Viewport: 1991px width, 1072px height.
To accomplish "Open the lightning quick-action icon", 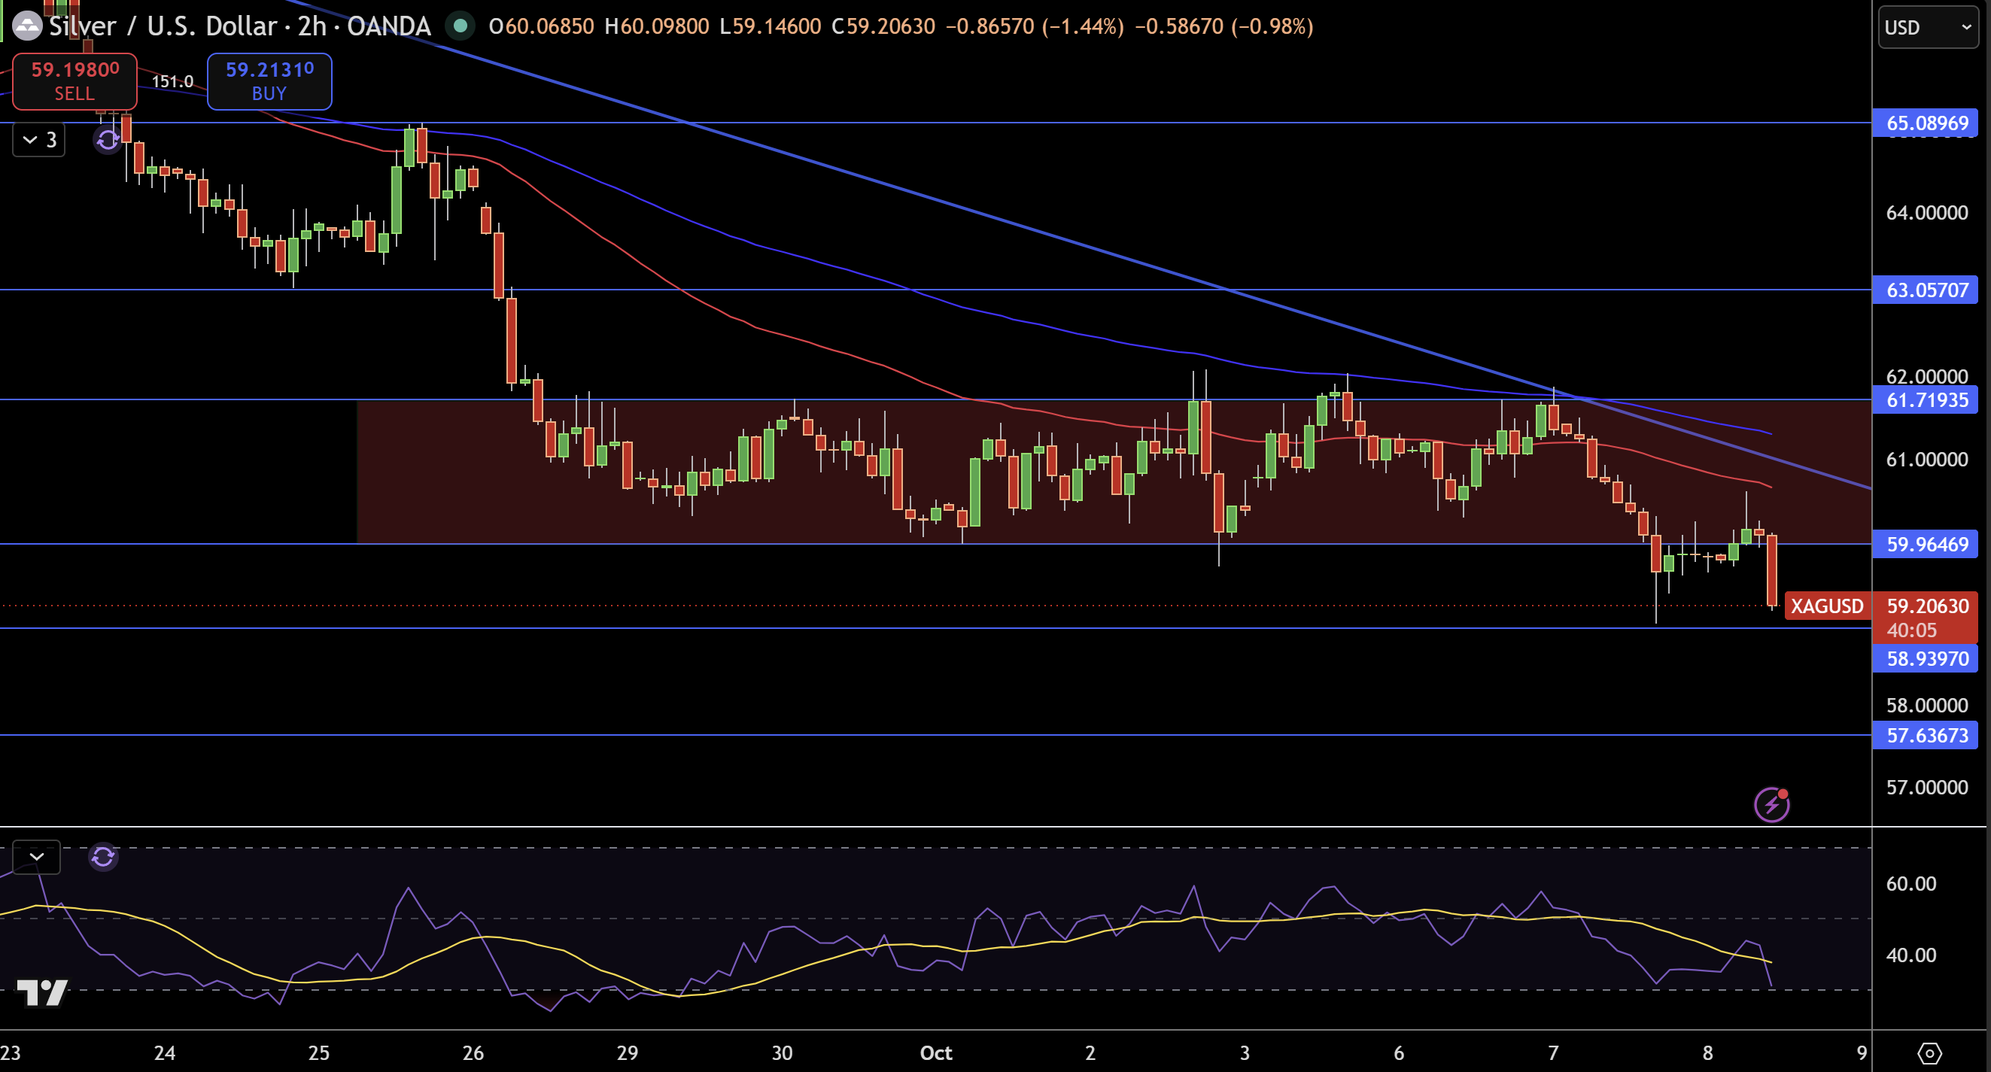I will click(1771, 805).
